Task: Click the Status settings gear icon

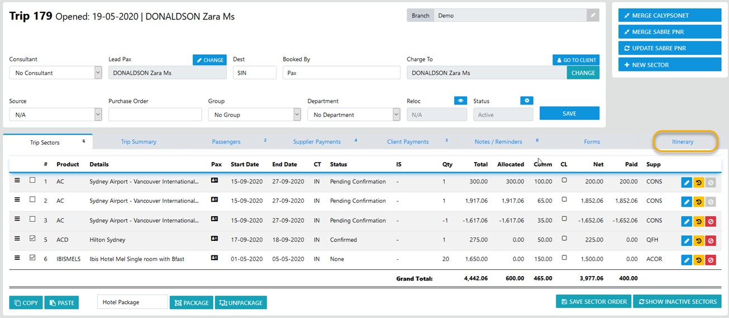Action: 526,101
